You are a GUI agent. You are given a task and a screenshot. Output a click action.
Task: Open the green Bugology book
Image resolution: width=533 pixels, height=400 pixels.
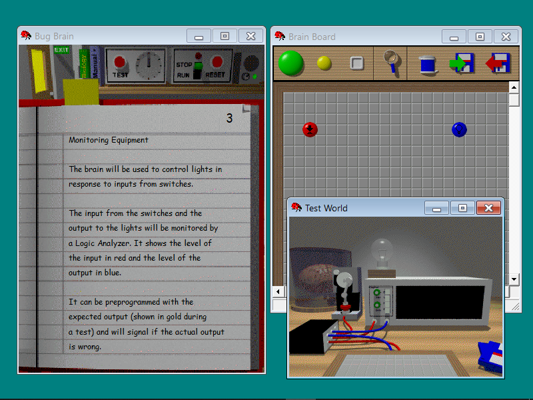click(x=84, y=65)
